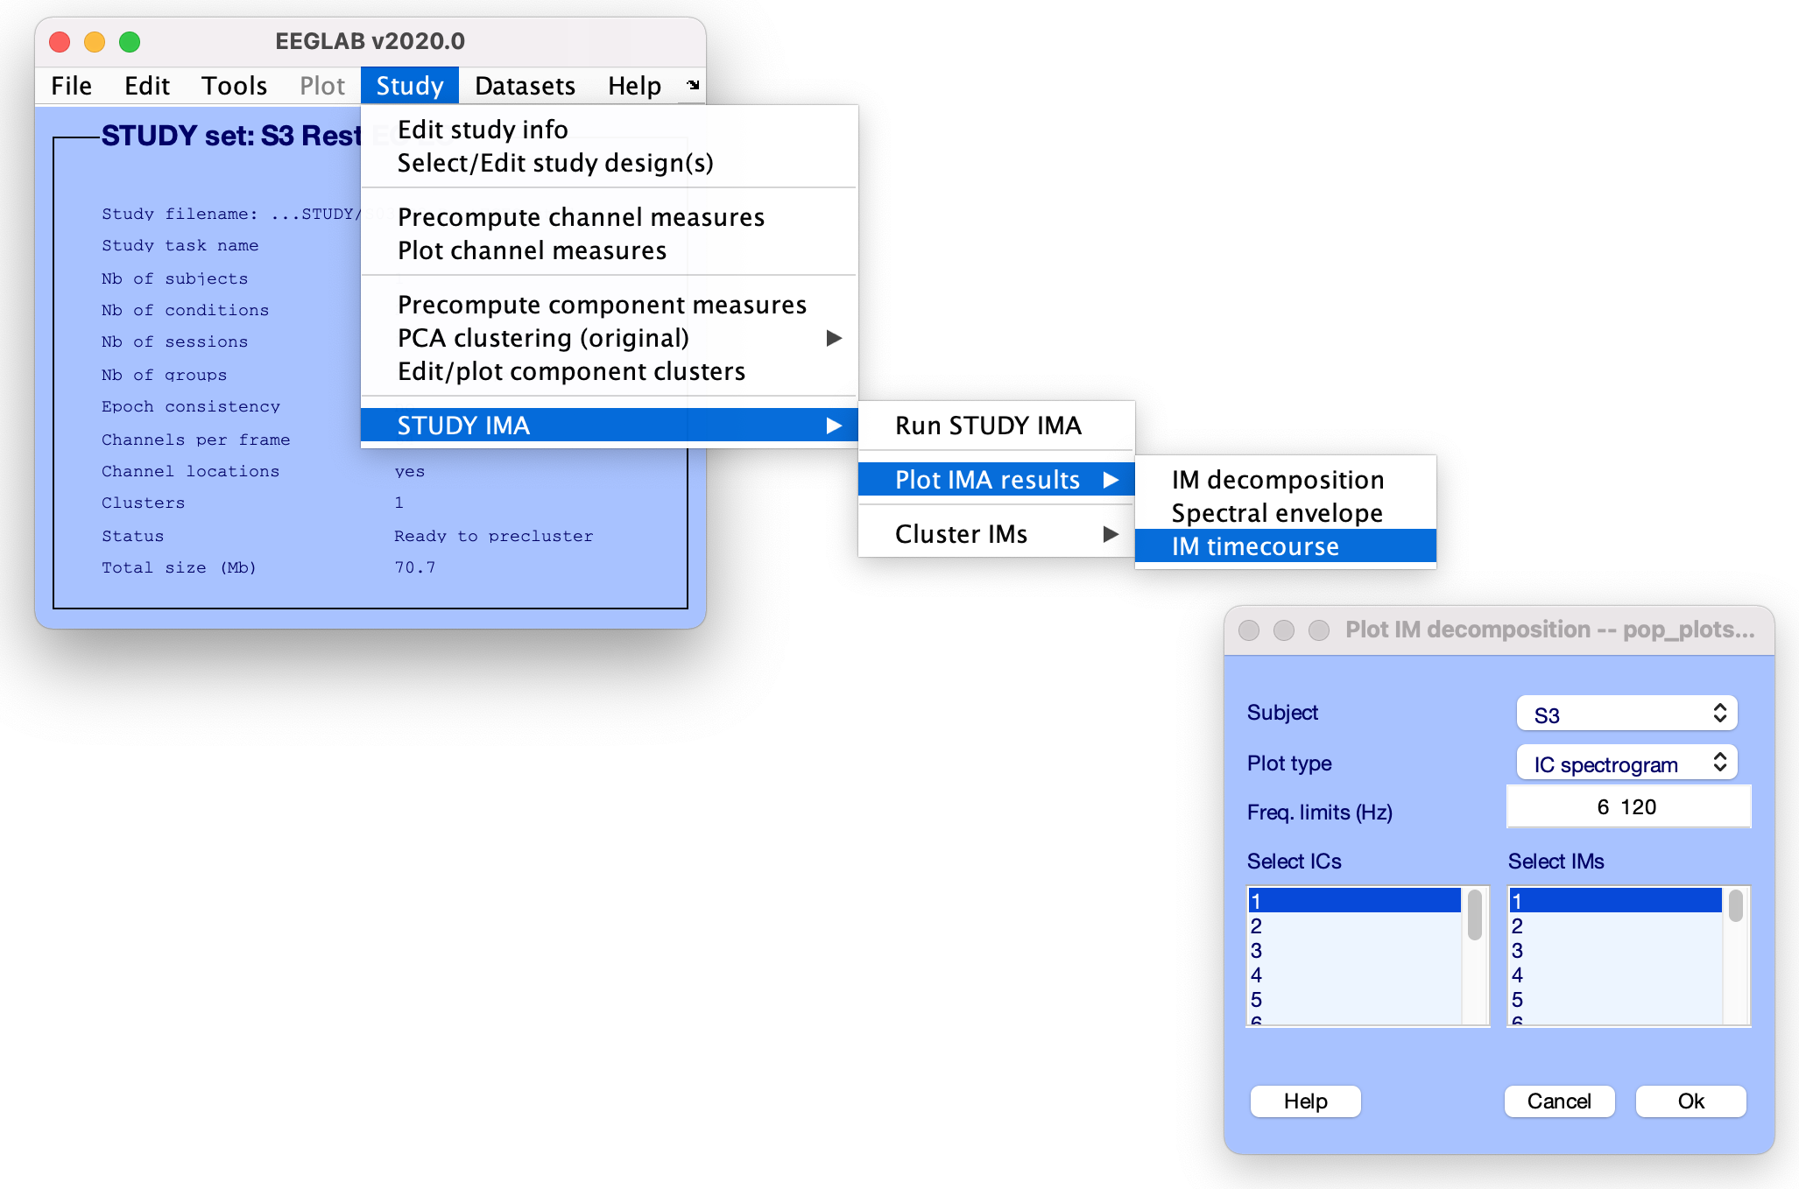Image resolution: width=1799 pixels, height=1189 pixels.
Task: Click the menu bar overflow arrow icon
Action: (693, 85)
